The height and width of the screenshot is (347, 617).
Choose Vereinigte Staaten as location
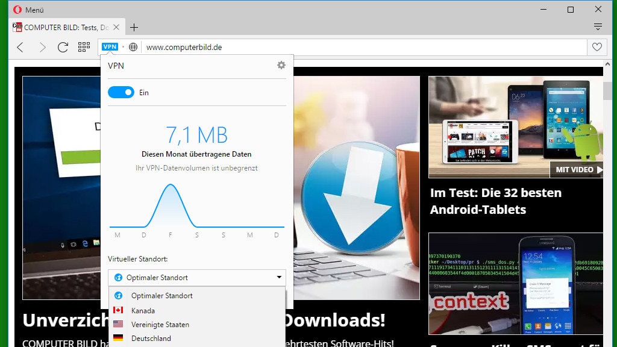tap(197, 324)
